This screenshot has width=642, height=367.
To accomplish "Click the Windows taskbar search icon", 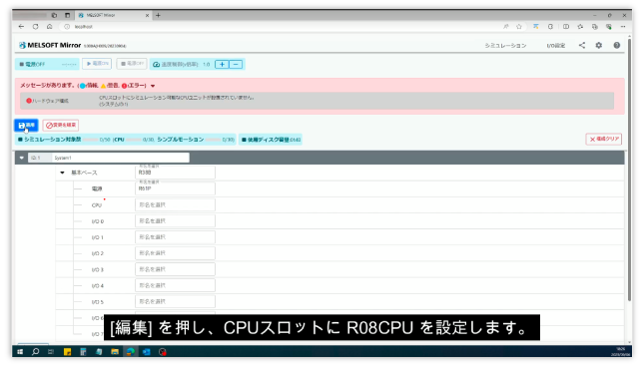I will (x=35, y=351).
